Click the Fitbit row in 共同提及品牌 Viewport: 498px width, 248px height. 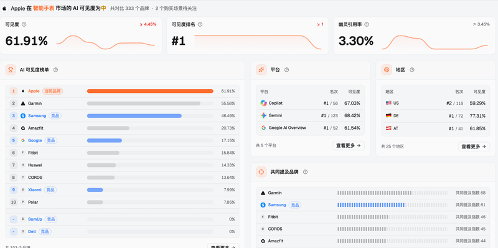[x=373, y=217]
